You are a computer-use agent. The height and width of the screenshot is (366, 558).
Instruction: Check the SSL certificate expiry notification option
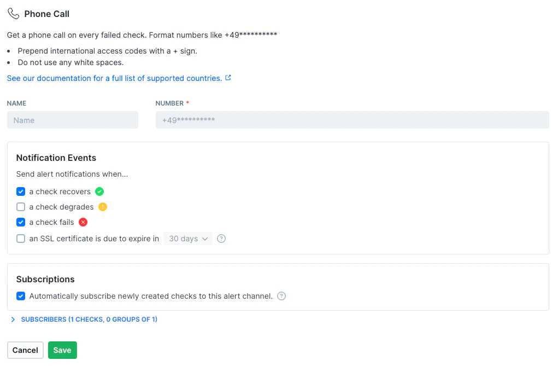20,239
